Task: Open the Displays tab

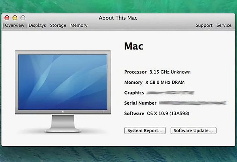Action: 37,25
